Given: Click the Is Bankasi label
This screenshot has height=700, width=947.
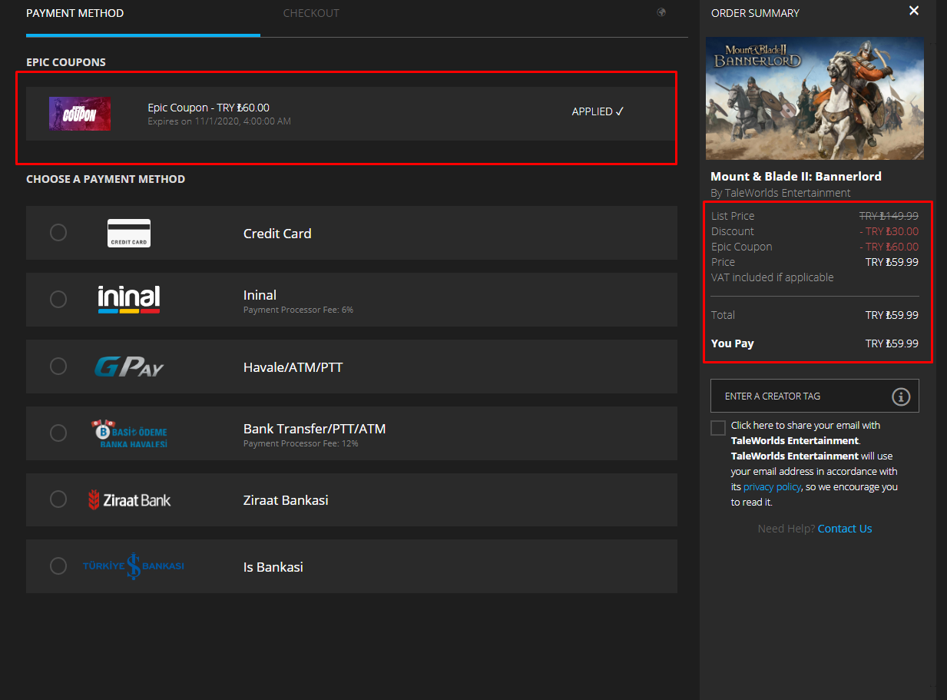Looking at the screenshot, I should coord(273,567).
